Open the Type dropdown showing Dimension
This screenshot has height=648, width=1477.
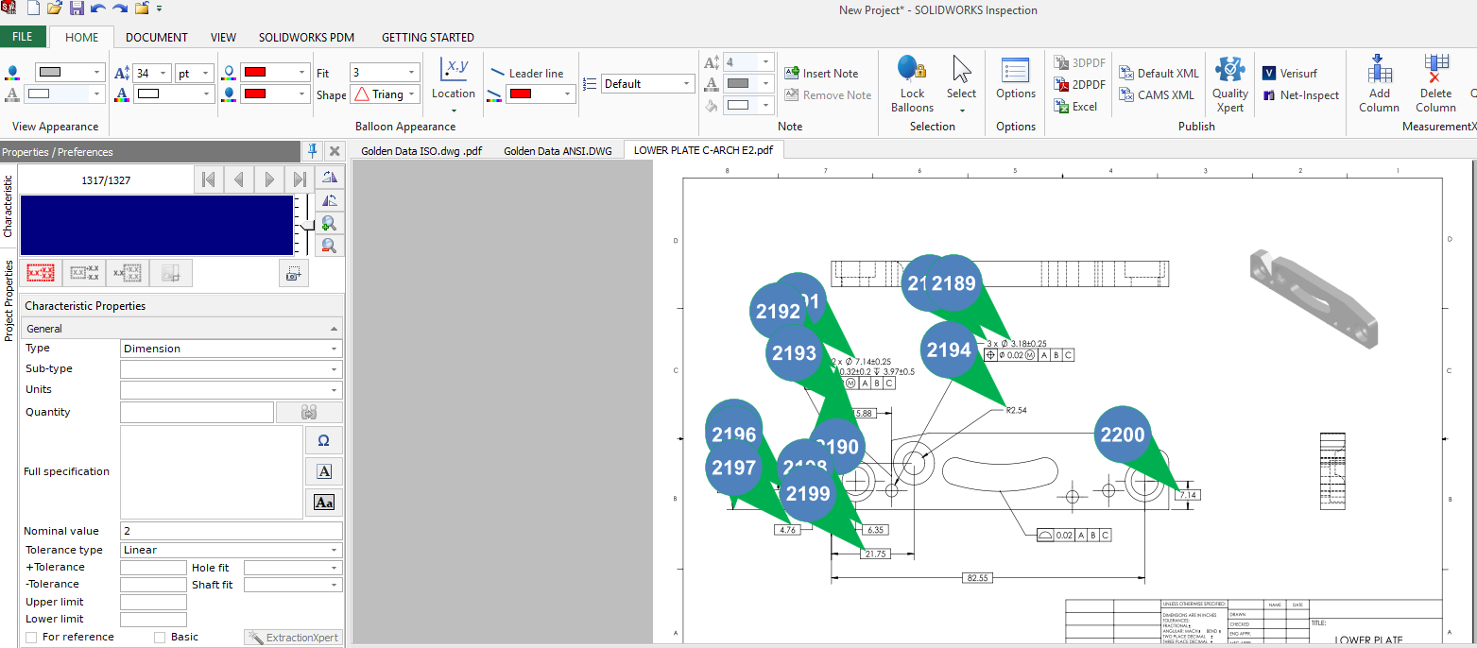[231, 347]
